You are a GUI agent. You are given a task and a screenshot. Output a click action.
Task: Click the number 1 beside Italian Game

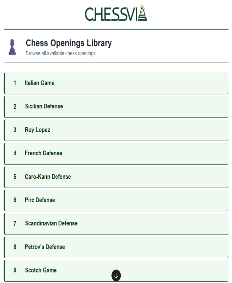pos(15,83)
